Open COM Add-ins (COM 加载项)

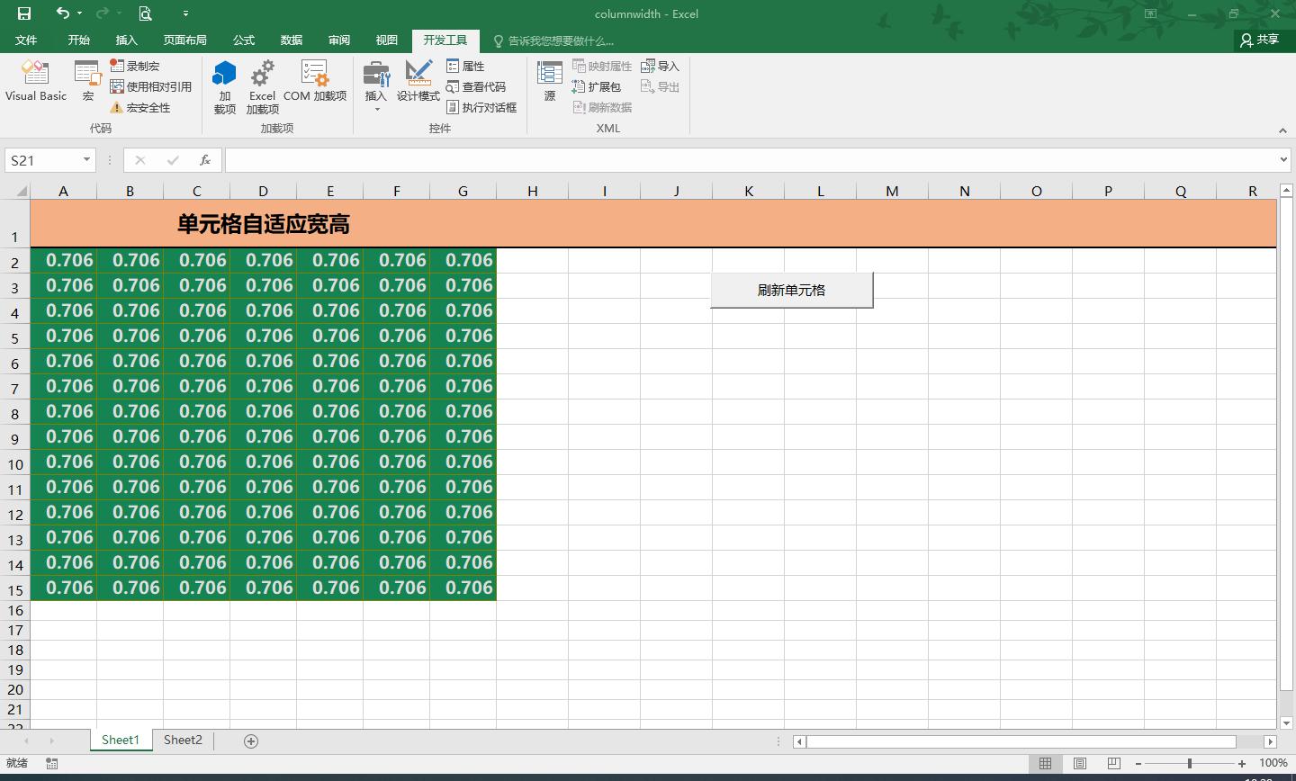[315, 82]
